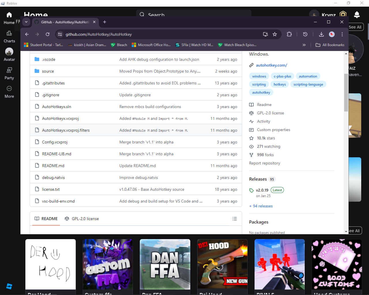Show + 94 releases link
The image size is (369, 295).
point(261,206)
